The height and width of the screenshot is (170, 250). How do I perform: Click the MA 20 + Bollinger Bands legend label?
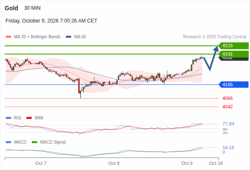[37, 37]
